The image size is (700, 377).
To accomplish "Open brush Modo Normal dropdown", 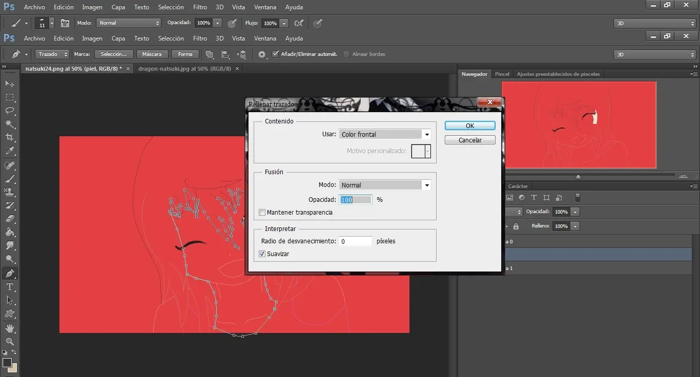I will click(129, 23).
